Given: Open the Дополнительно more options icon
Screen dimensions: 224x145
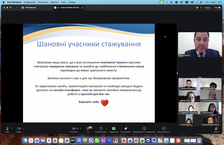Looking at the screenshot, I should pyautogui.click(x=164, y=129).
